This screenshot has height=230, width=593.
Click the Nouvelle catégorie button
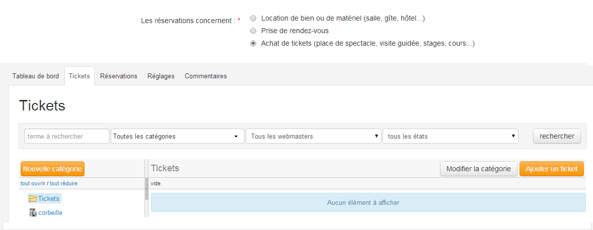(x=52, y=169)
